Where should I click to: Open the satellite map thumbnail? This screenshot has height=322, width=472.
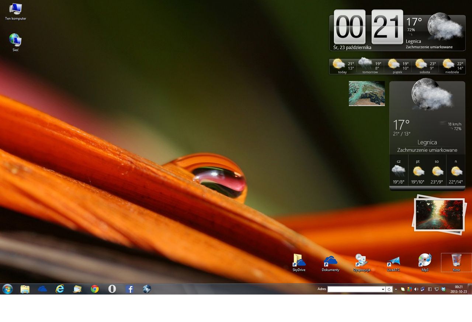[367, 93]
